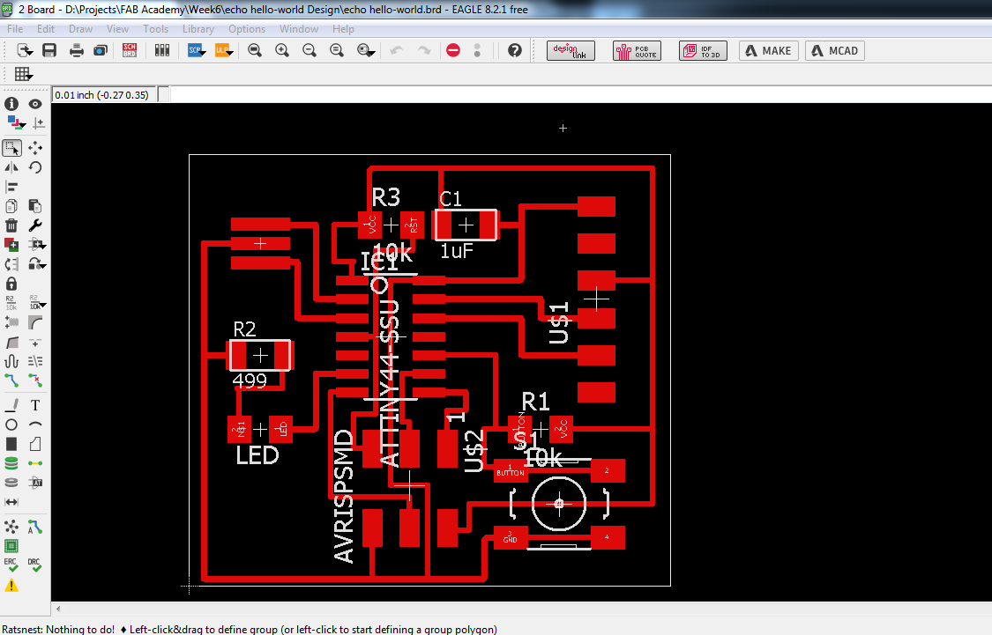Click the Print icon
The image size is (992, 635).
coord(77,50)
